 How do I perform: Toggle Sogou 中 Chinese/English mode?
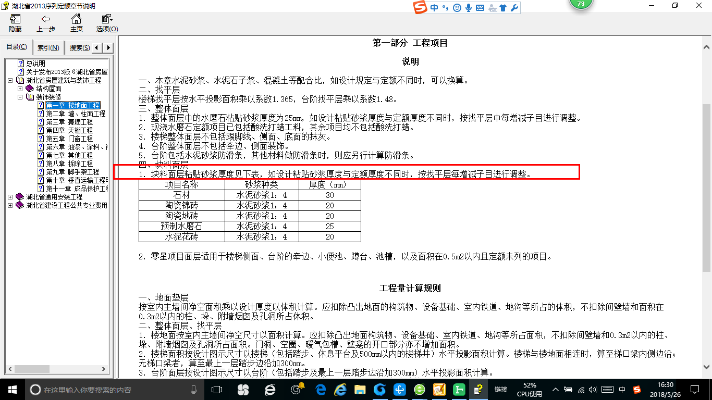click(x=434, y=8)
